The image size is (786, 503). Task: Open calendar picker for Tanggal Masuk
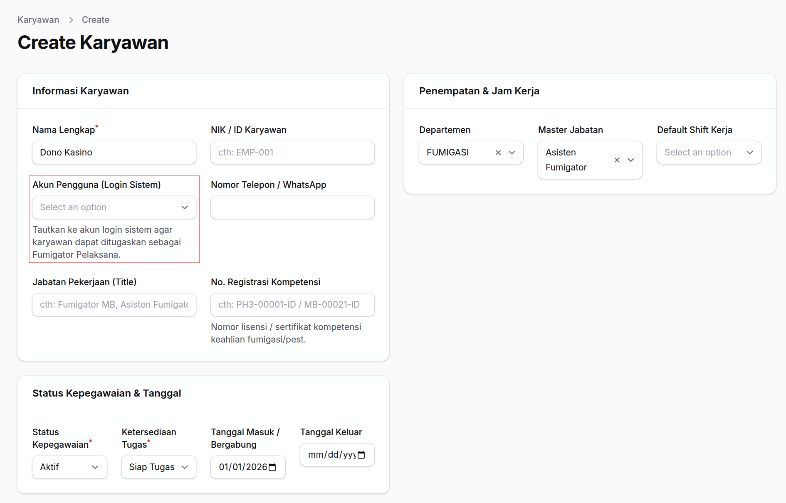pos(272,467)
